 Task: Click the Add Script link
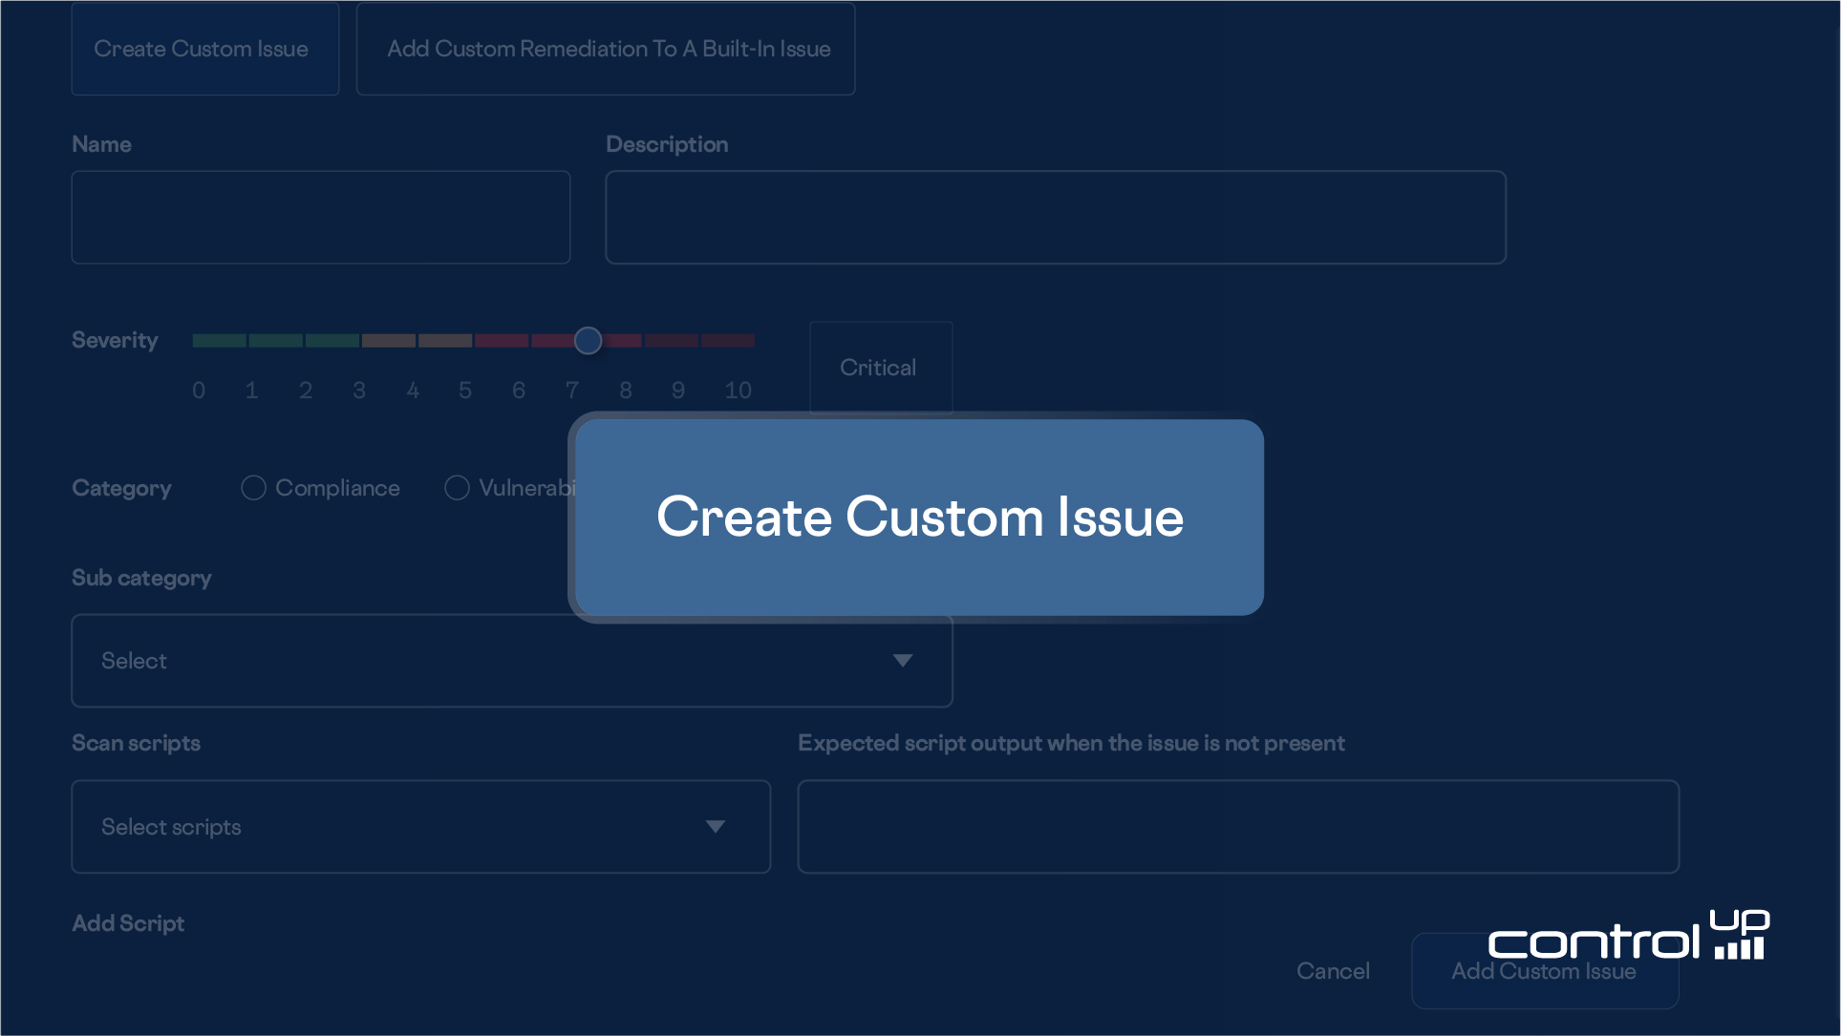[x=128, y=923]
